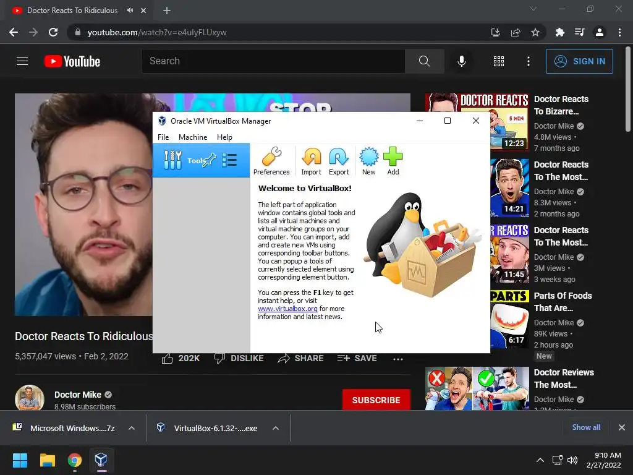Viewport: 633px width, 475px height.
Task: Click the DISLIKE button
Action: click(x=239, y=358)
